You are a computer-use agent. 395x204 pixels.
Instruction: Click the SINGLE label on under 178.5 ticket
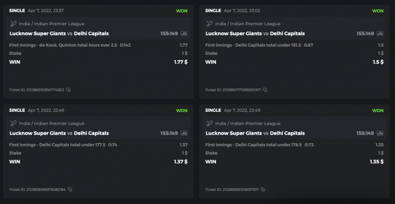(213, 110)
